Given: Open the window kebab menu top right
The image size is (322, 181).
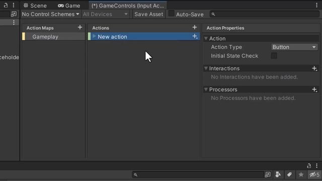Looking at the screenshot, I should coord(316,6).
